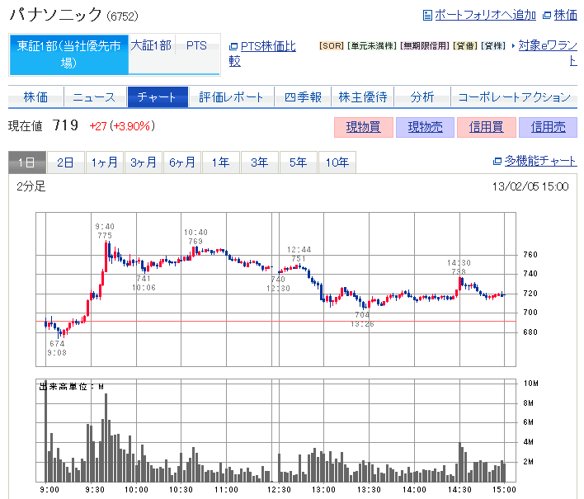This screenshot has width=584, height=499.
Task: Click 信用買 button
Action: point(487,127)
